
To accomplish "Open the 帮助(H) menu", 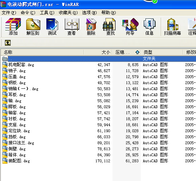I will pos(109,13).
